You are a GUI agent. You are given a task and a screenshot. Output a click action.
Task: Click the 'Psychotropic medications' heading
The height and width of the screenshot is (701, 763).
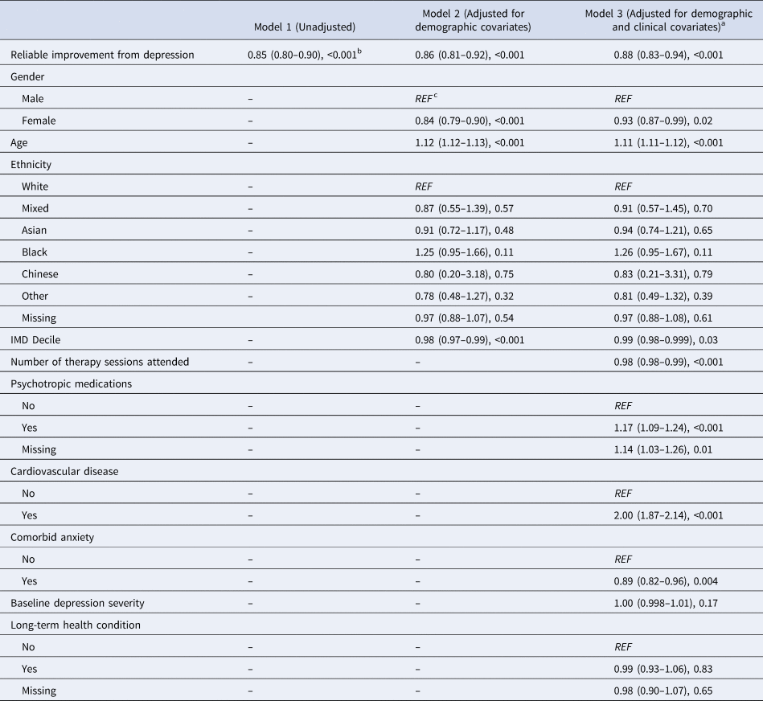[71, 383]
